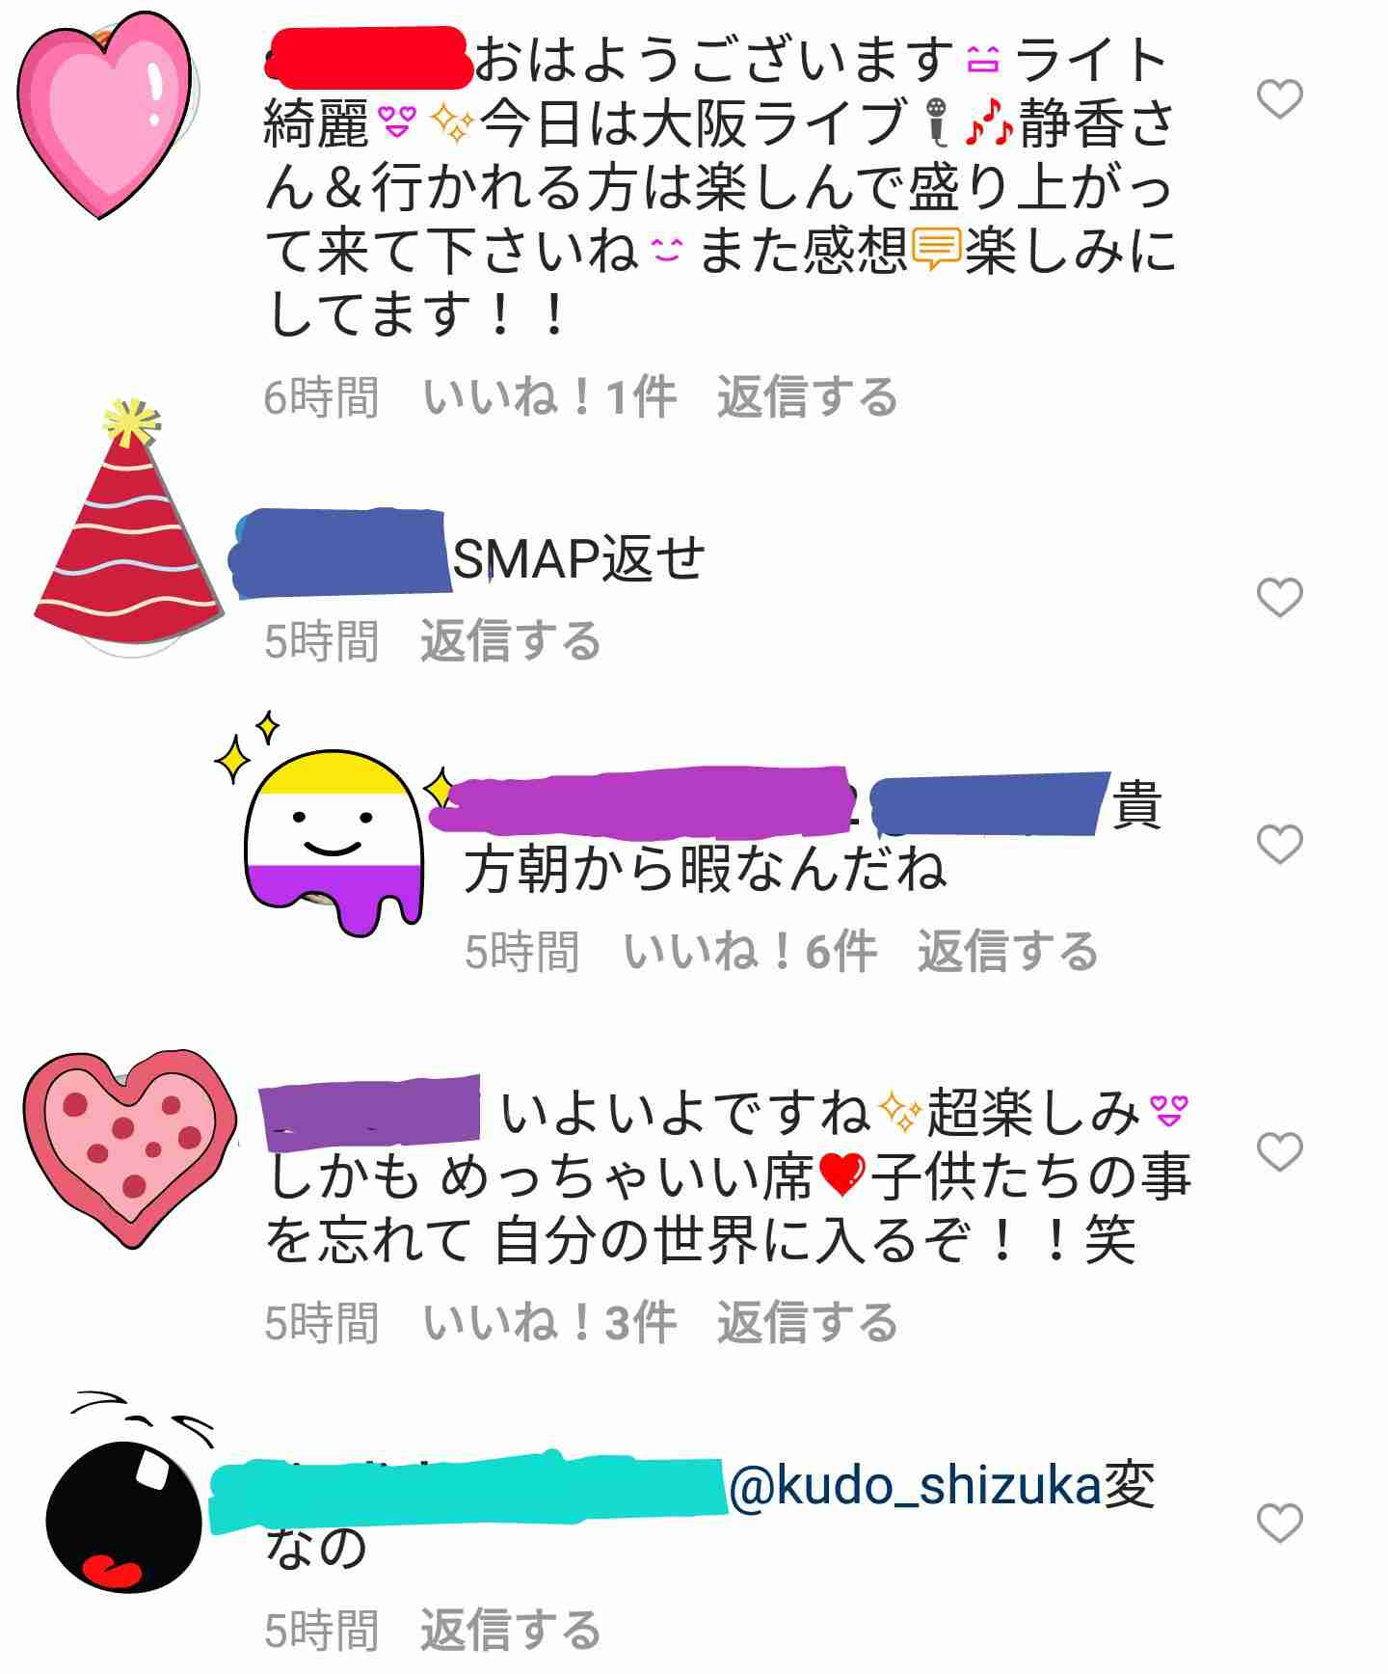Open the @kudo_shizuka mention link
The height and width of the screenshot is (1674, 1388).
[915, 1486]
